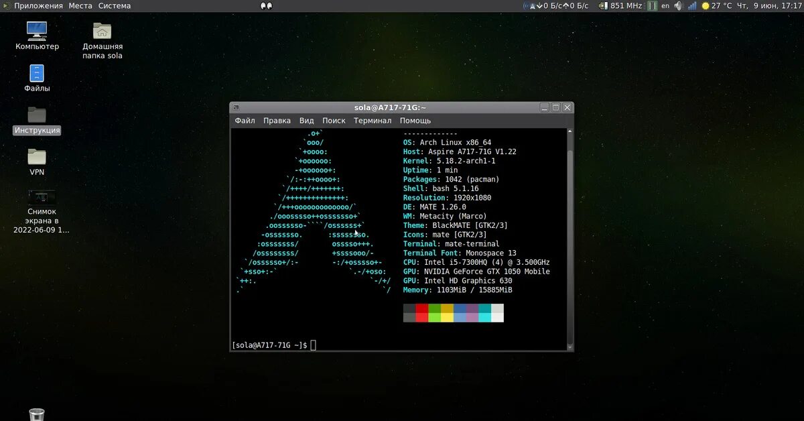Select the VPN folder icon
This screenshot has height=421, width=804.
coord(37,162)
